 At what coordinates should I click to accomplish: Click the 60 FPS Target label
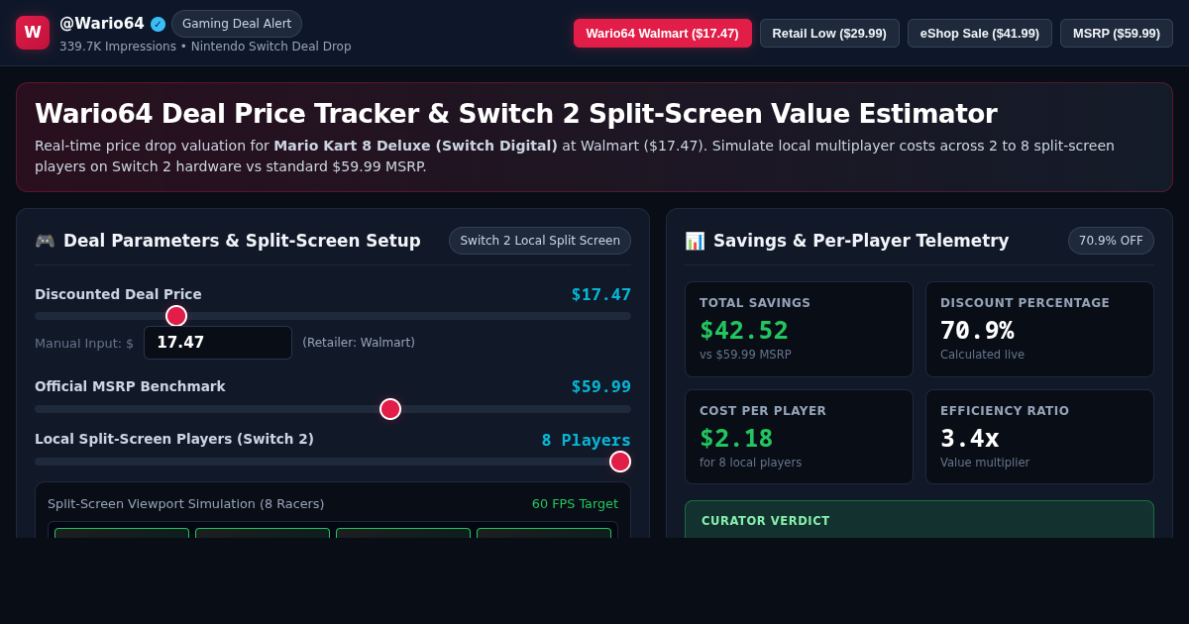click(575, 504)
